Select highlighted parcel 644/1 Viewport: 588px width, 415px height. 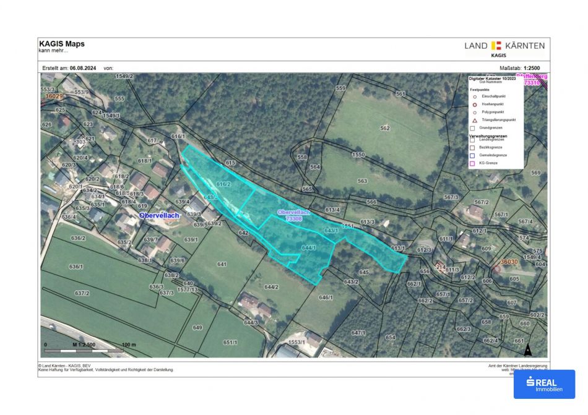point(308,247)
